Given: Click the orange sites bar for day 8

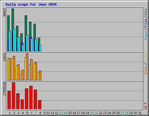Looking at the screenshot, I should click(40, 75).
